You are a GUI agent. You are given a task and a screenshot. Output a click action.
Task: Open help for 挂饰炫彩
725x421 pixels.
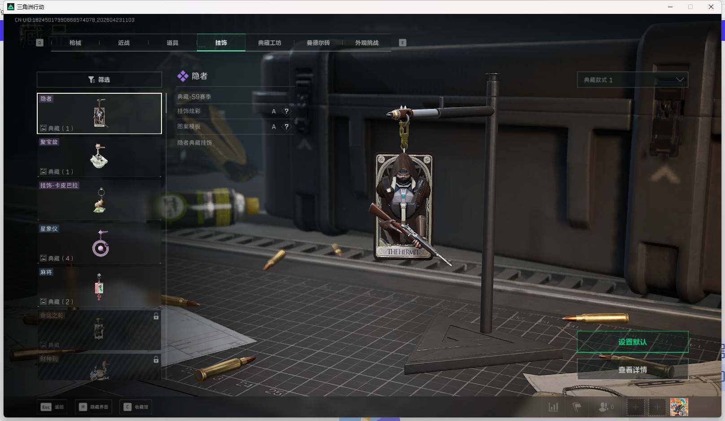click(286, 111)
